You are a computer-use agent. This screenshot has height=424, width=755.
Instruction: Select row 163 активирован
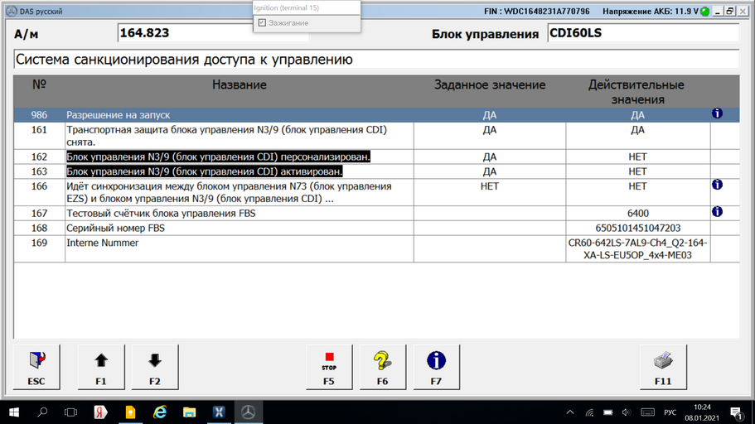click(376, 171)
